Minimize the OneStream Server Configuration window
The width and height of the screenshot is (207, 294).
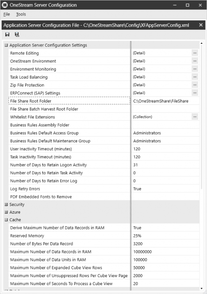[x=175, y=5]
